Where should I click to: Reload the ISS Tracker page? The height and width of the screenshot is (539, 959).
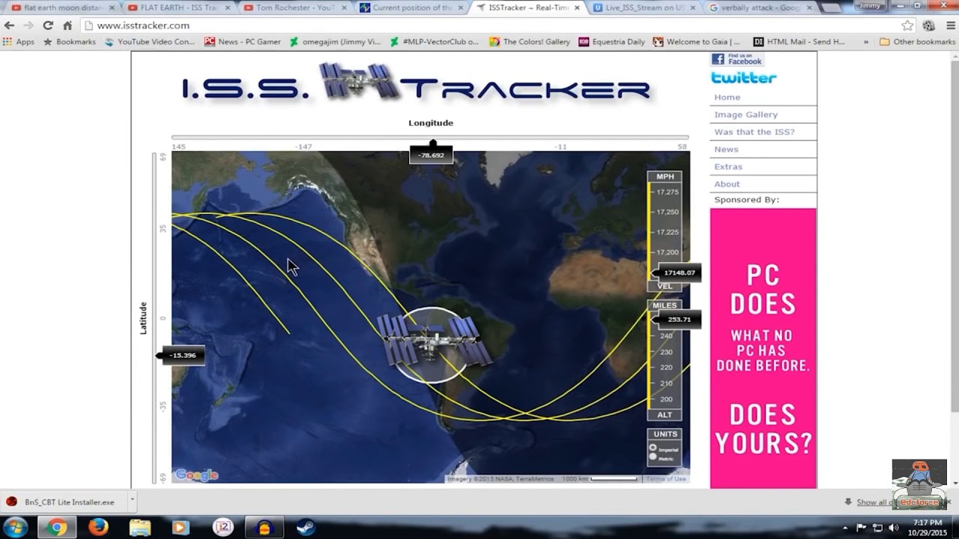pyautogui.click(x=48, y=25)
